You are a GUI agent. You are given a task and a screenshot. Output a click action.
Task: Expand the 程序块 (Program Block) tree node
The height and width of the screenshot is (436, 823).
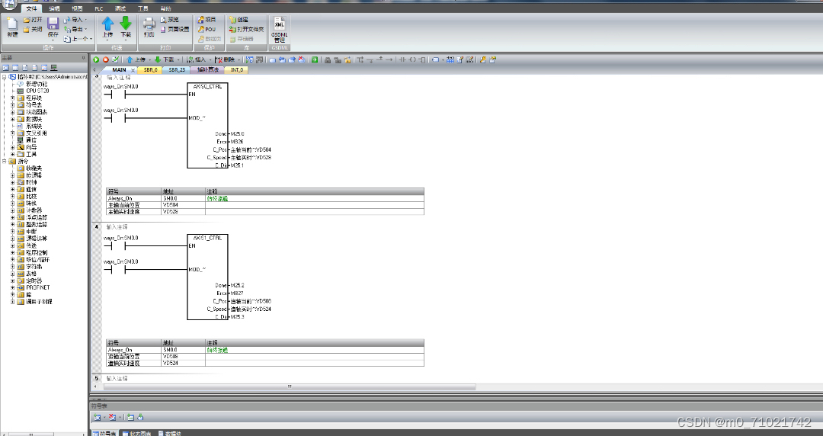tap(13, 98)
